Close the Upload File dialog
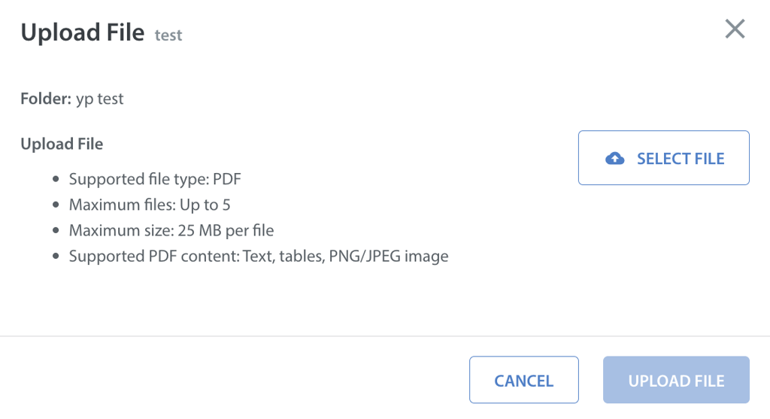This screenshot has height=419, width=770. coord(735,29)
